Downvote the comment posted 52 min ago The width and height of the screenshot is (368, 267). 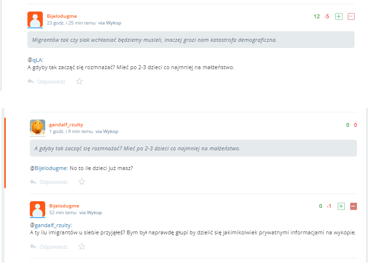coord(354,206)
